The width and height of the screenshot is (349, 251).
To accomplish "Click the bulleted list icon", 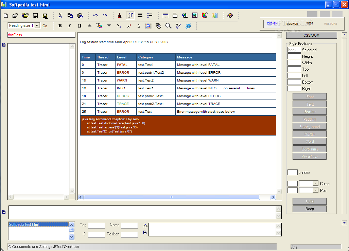I will click(x=150, y=16).
